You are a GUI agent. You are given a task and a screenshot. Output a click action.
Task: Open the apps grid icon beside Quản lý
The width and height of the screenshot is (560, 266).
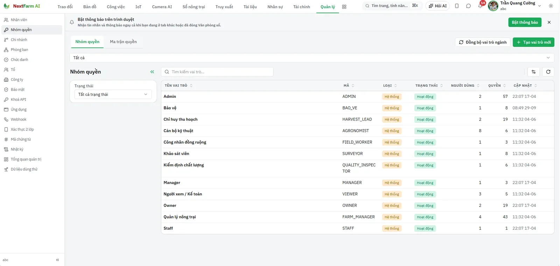point(344,7)
